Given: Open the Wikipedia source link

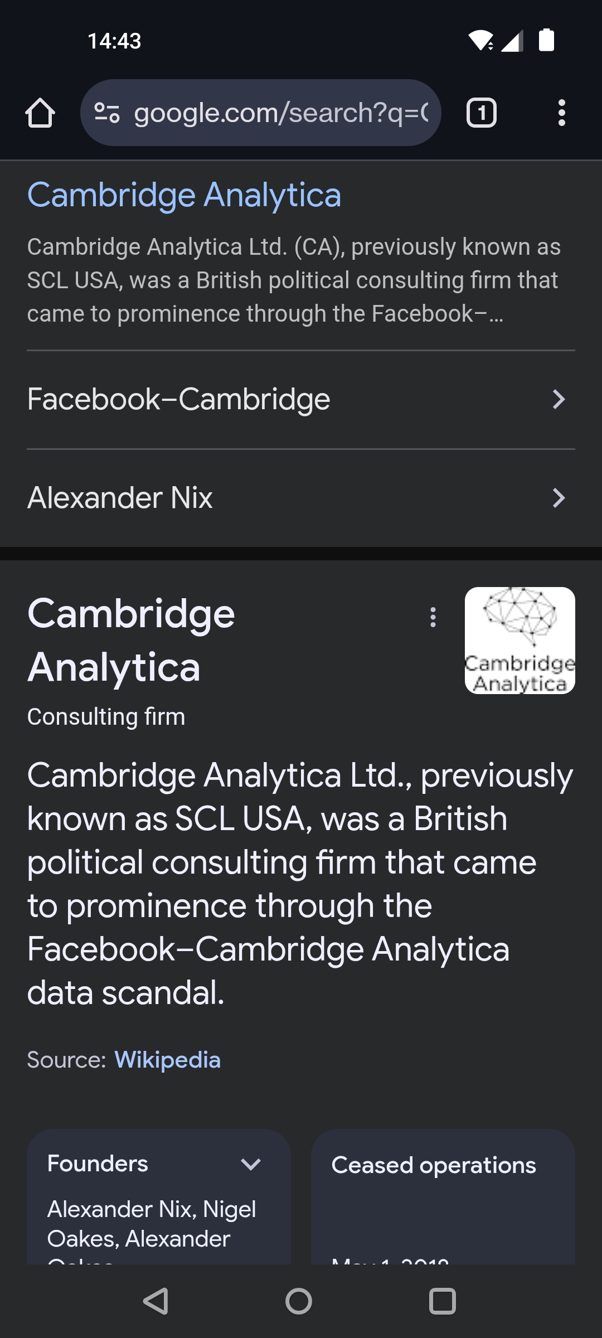Looking at the screenshot, I should click(167, 1060).
